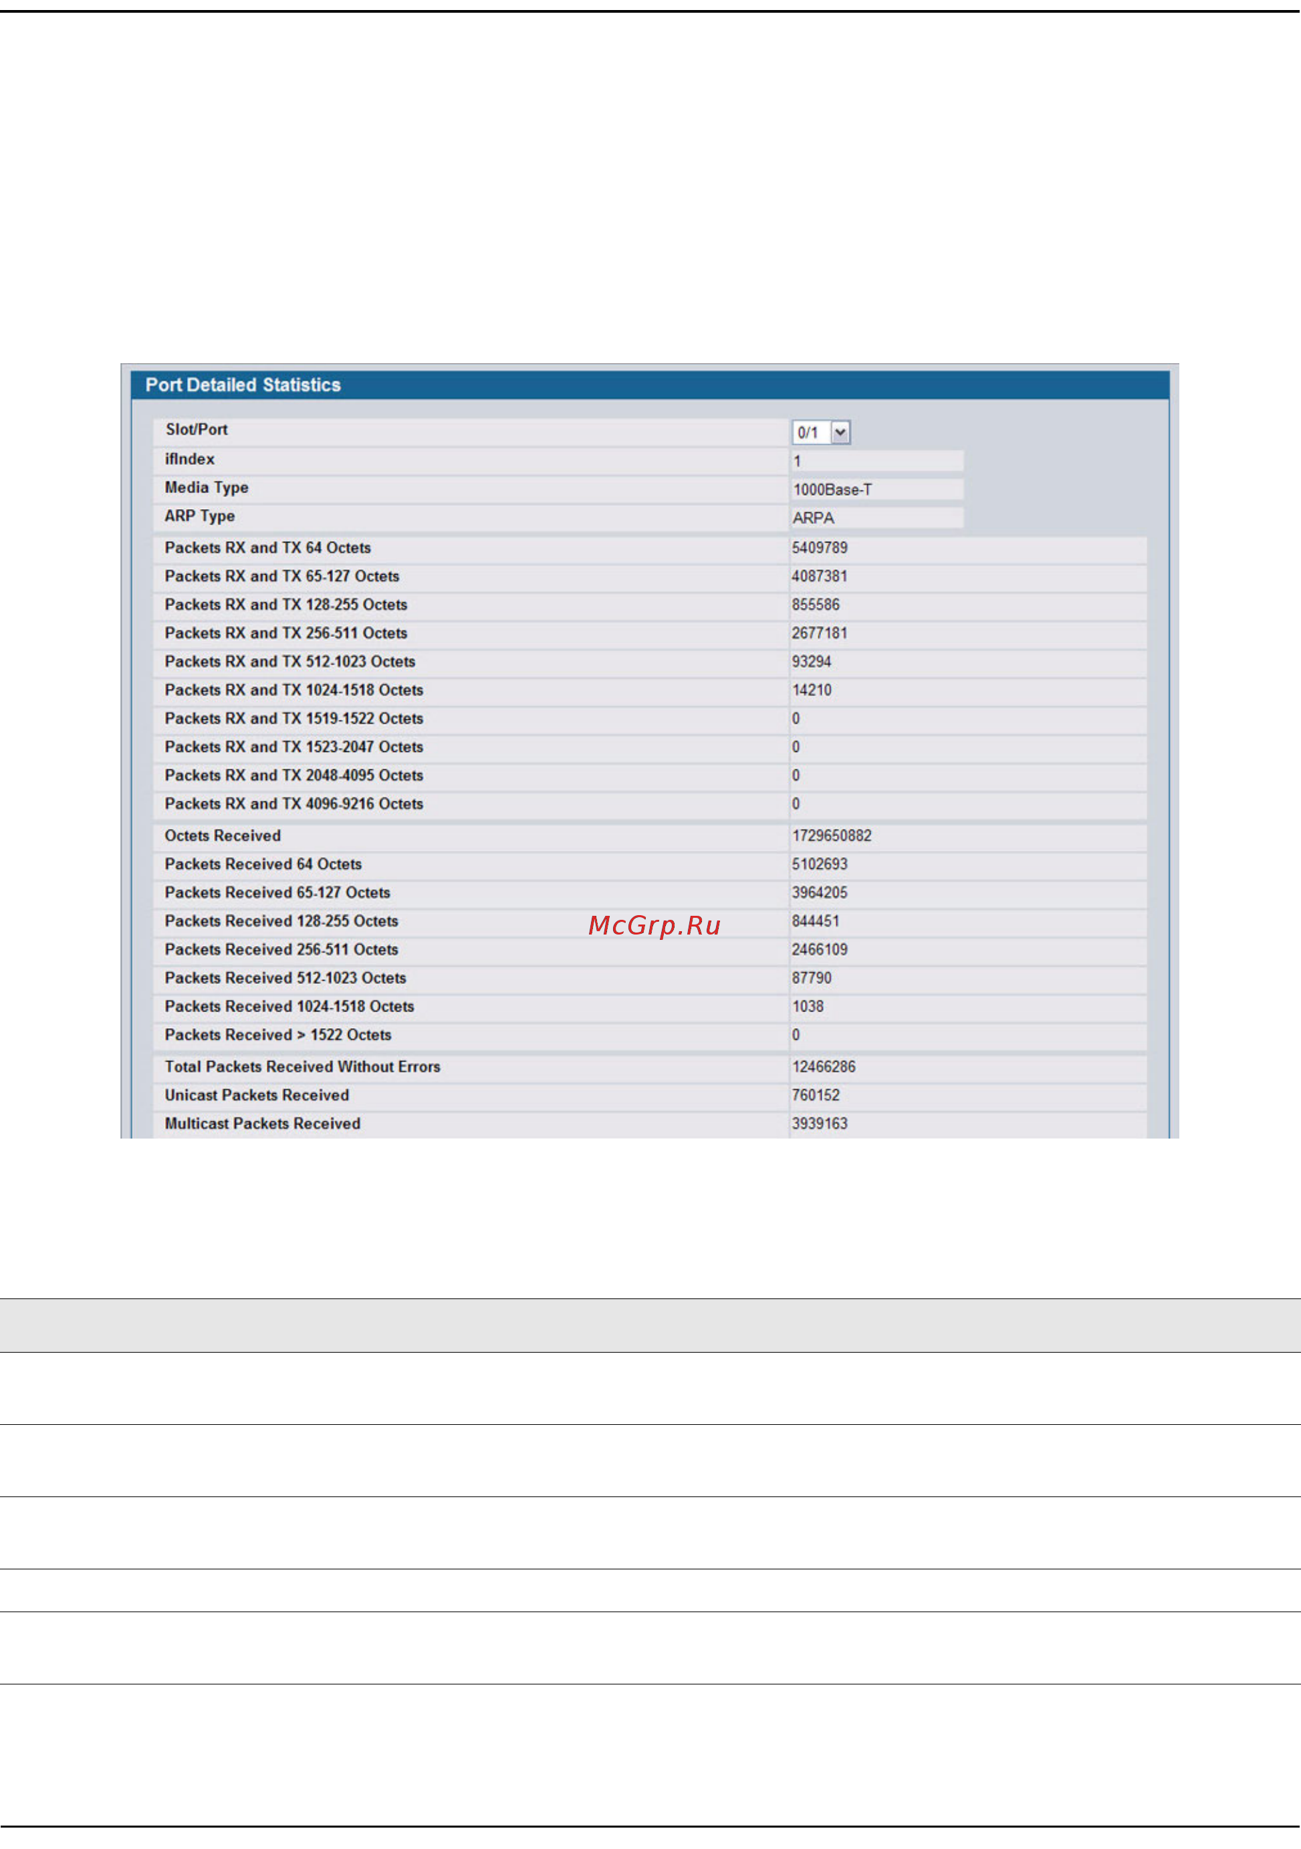
Task: Click the value 4087381
Action: click(x=819, y=576)
